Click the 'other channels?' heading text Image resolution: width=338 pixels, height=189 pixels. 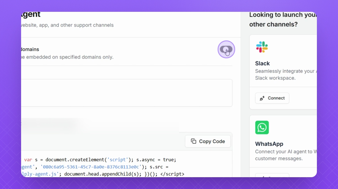click(x=273, y=24)
